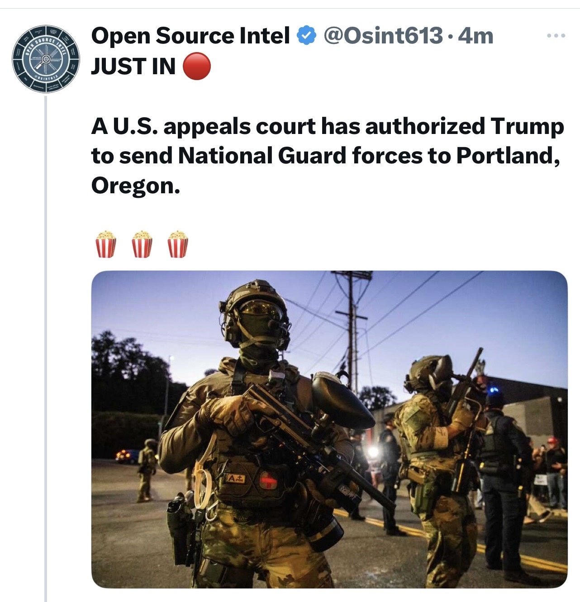Screen dimensions: 580x602
Task: Click the words Portland, in the tweet
Action: click(508, 156)
